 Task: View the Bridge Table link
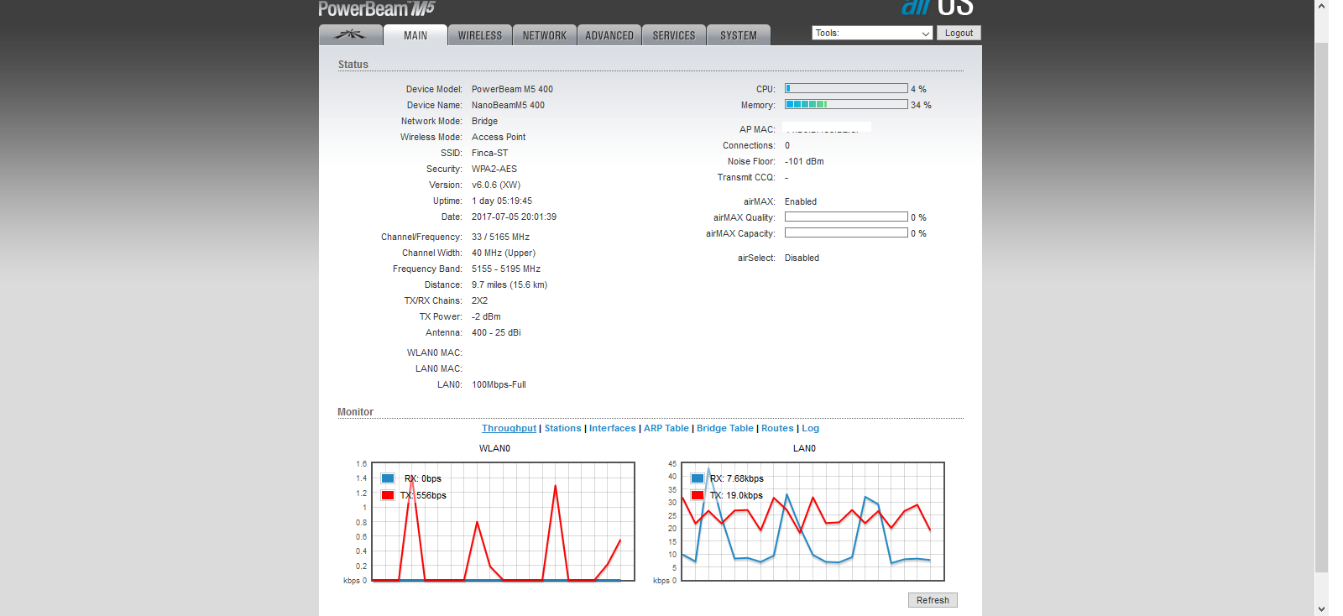[x=725, y=428]
